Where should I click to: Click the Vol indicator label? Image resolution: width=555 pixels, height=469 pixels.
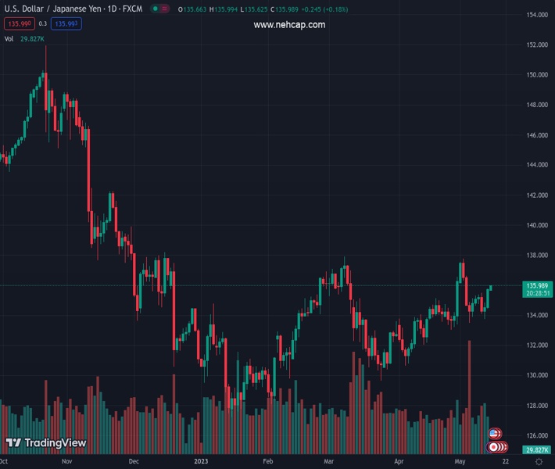pyautogui.click(x=9, y=38)
